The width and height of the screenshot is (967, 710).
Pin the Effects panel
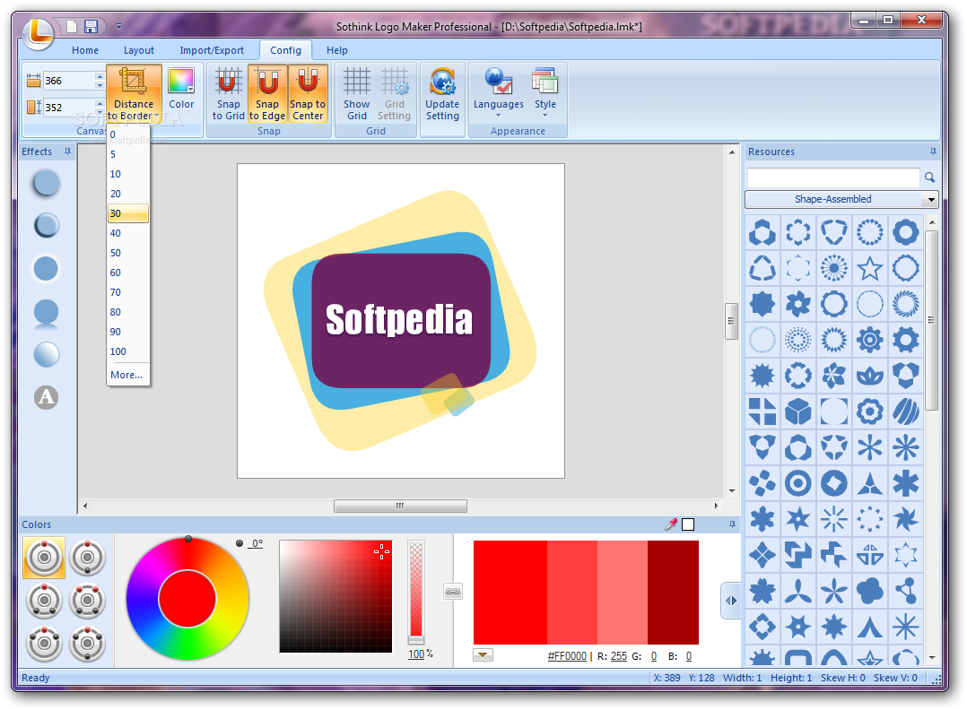(68, 152)
